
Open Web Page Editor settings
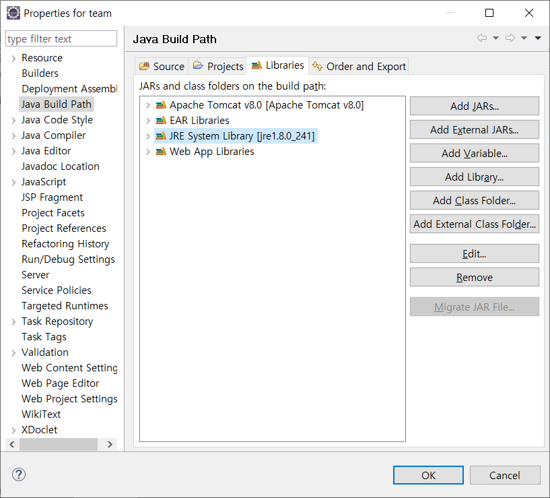pyautogui.click(x=61, y=383)
